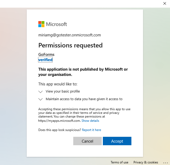Click 'View your basic profile' permission label
The width and height of the screenshot is (170, 165).
pyautogui.click(x=63, y=91)
